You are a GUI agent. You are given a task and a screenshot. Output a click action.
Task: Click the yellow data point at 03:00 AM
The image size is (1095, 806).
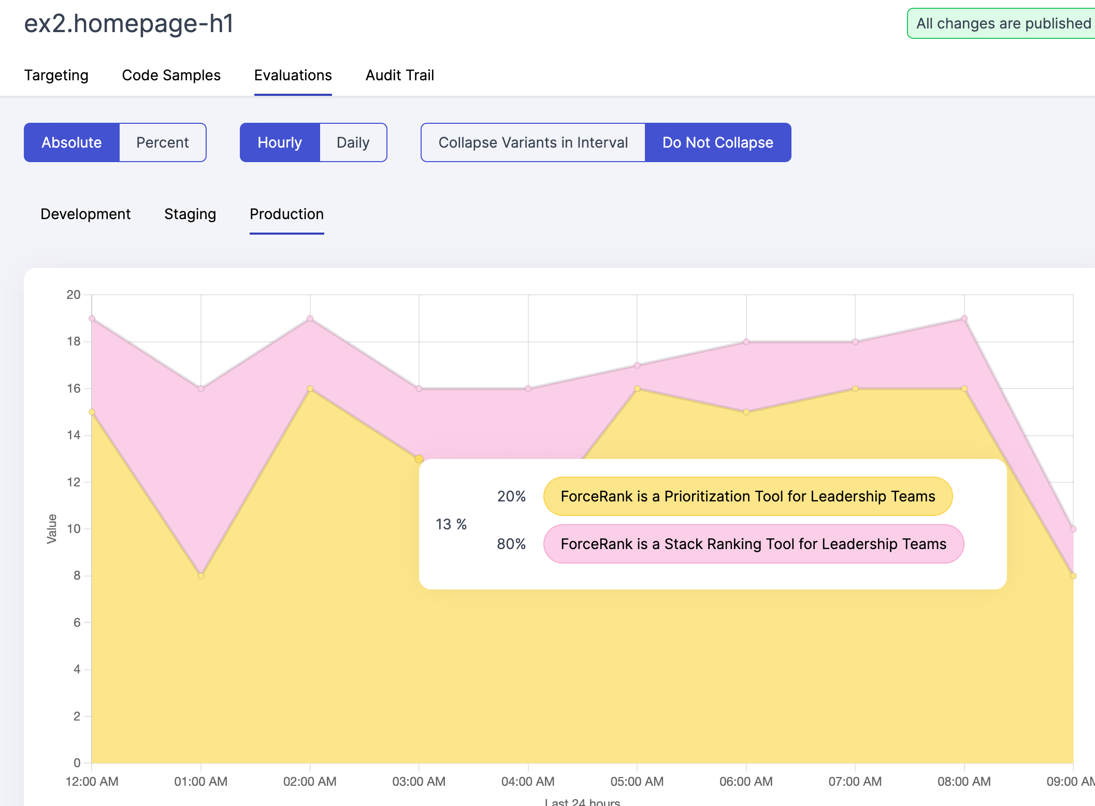(x=419, y=458)
